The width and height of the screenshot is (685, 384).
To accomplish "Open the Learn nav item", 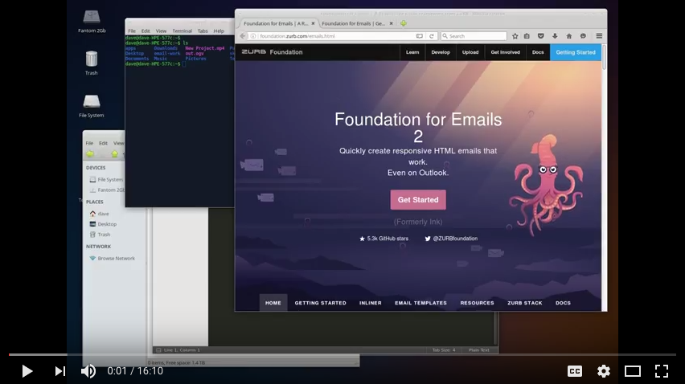I will (x=412, y=52).
